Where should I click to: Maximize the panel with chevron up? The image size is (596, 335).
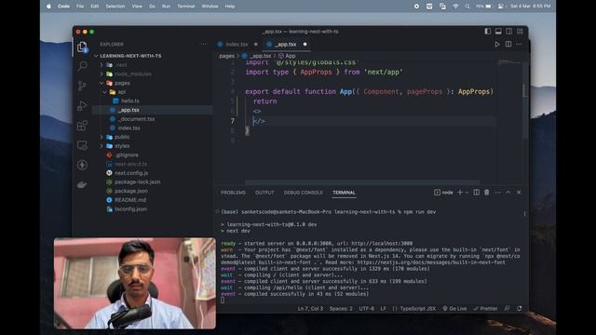click(508, 193)
